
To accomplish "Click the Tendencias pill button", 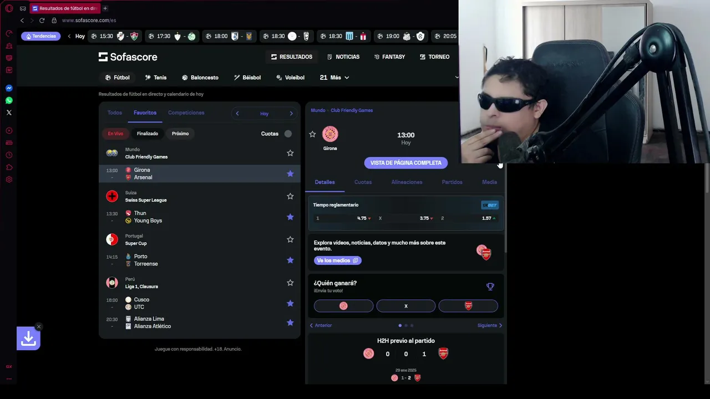I will pyautogui.click(x=41, y=36).
